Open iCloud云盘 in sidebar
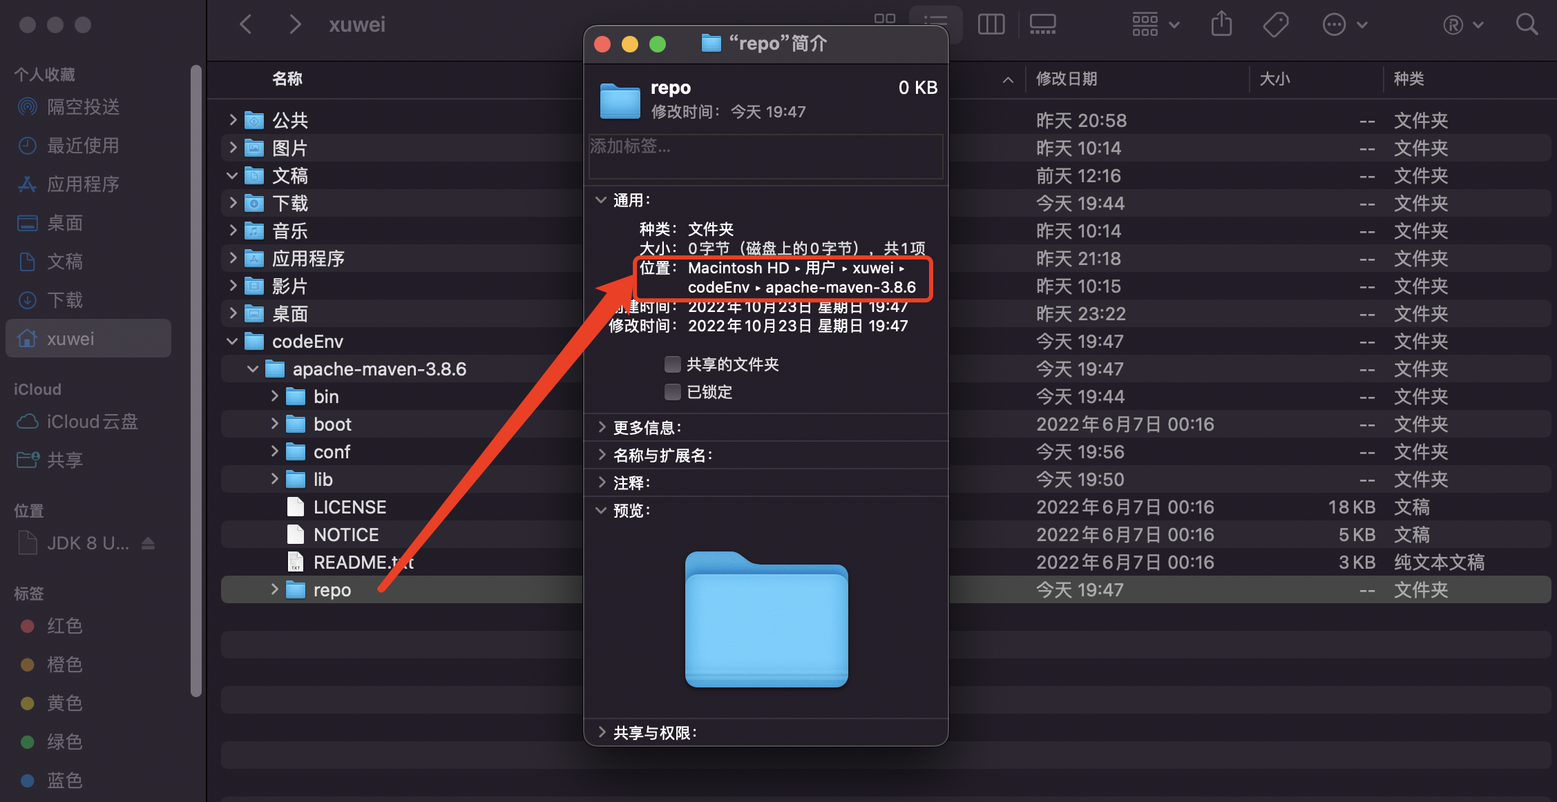This screenshot has height=802, width=1557. pos(91,422)
